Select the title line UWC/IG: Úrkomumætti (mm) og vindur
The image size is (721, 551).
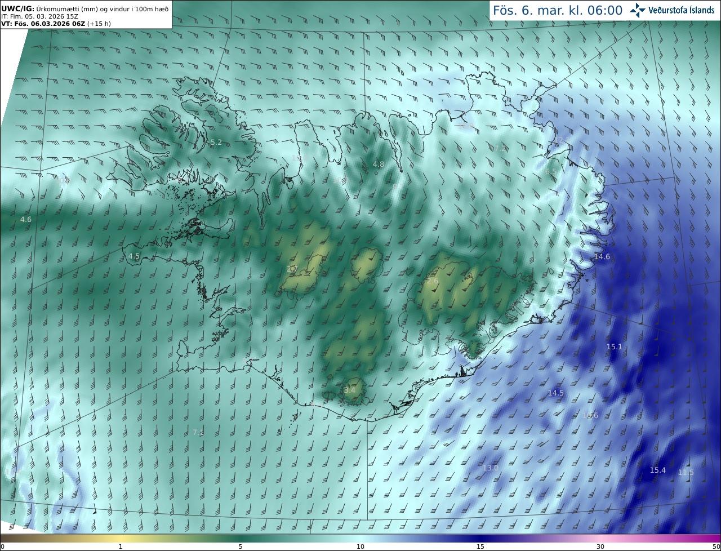pyautogui.click(x=84, y=8)
